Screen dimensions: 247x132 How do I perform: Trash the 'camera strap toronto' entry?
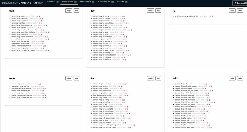point(121,86)
